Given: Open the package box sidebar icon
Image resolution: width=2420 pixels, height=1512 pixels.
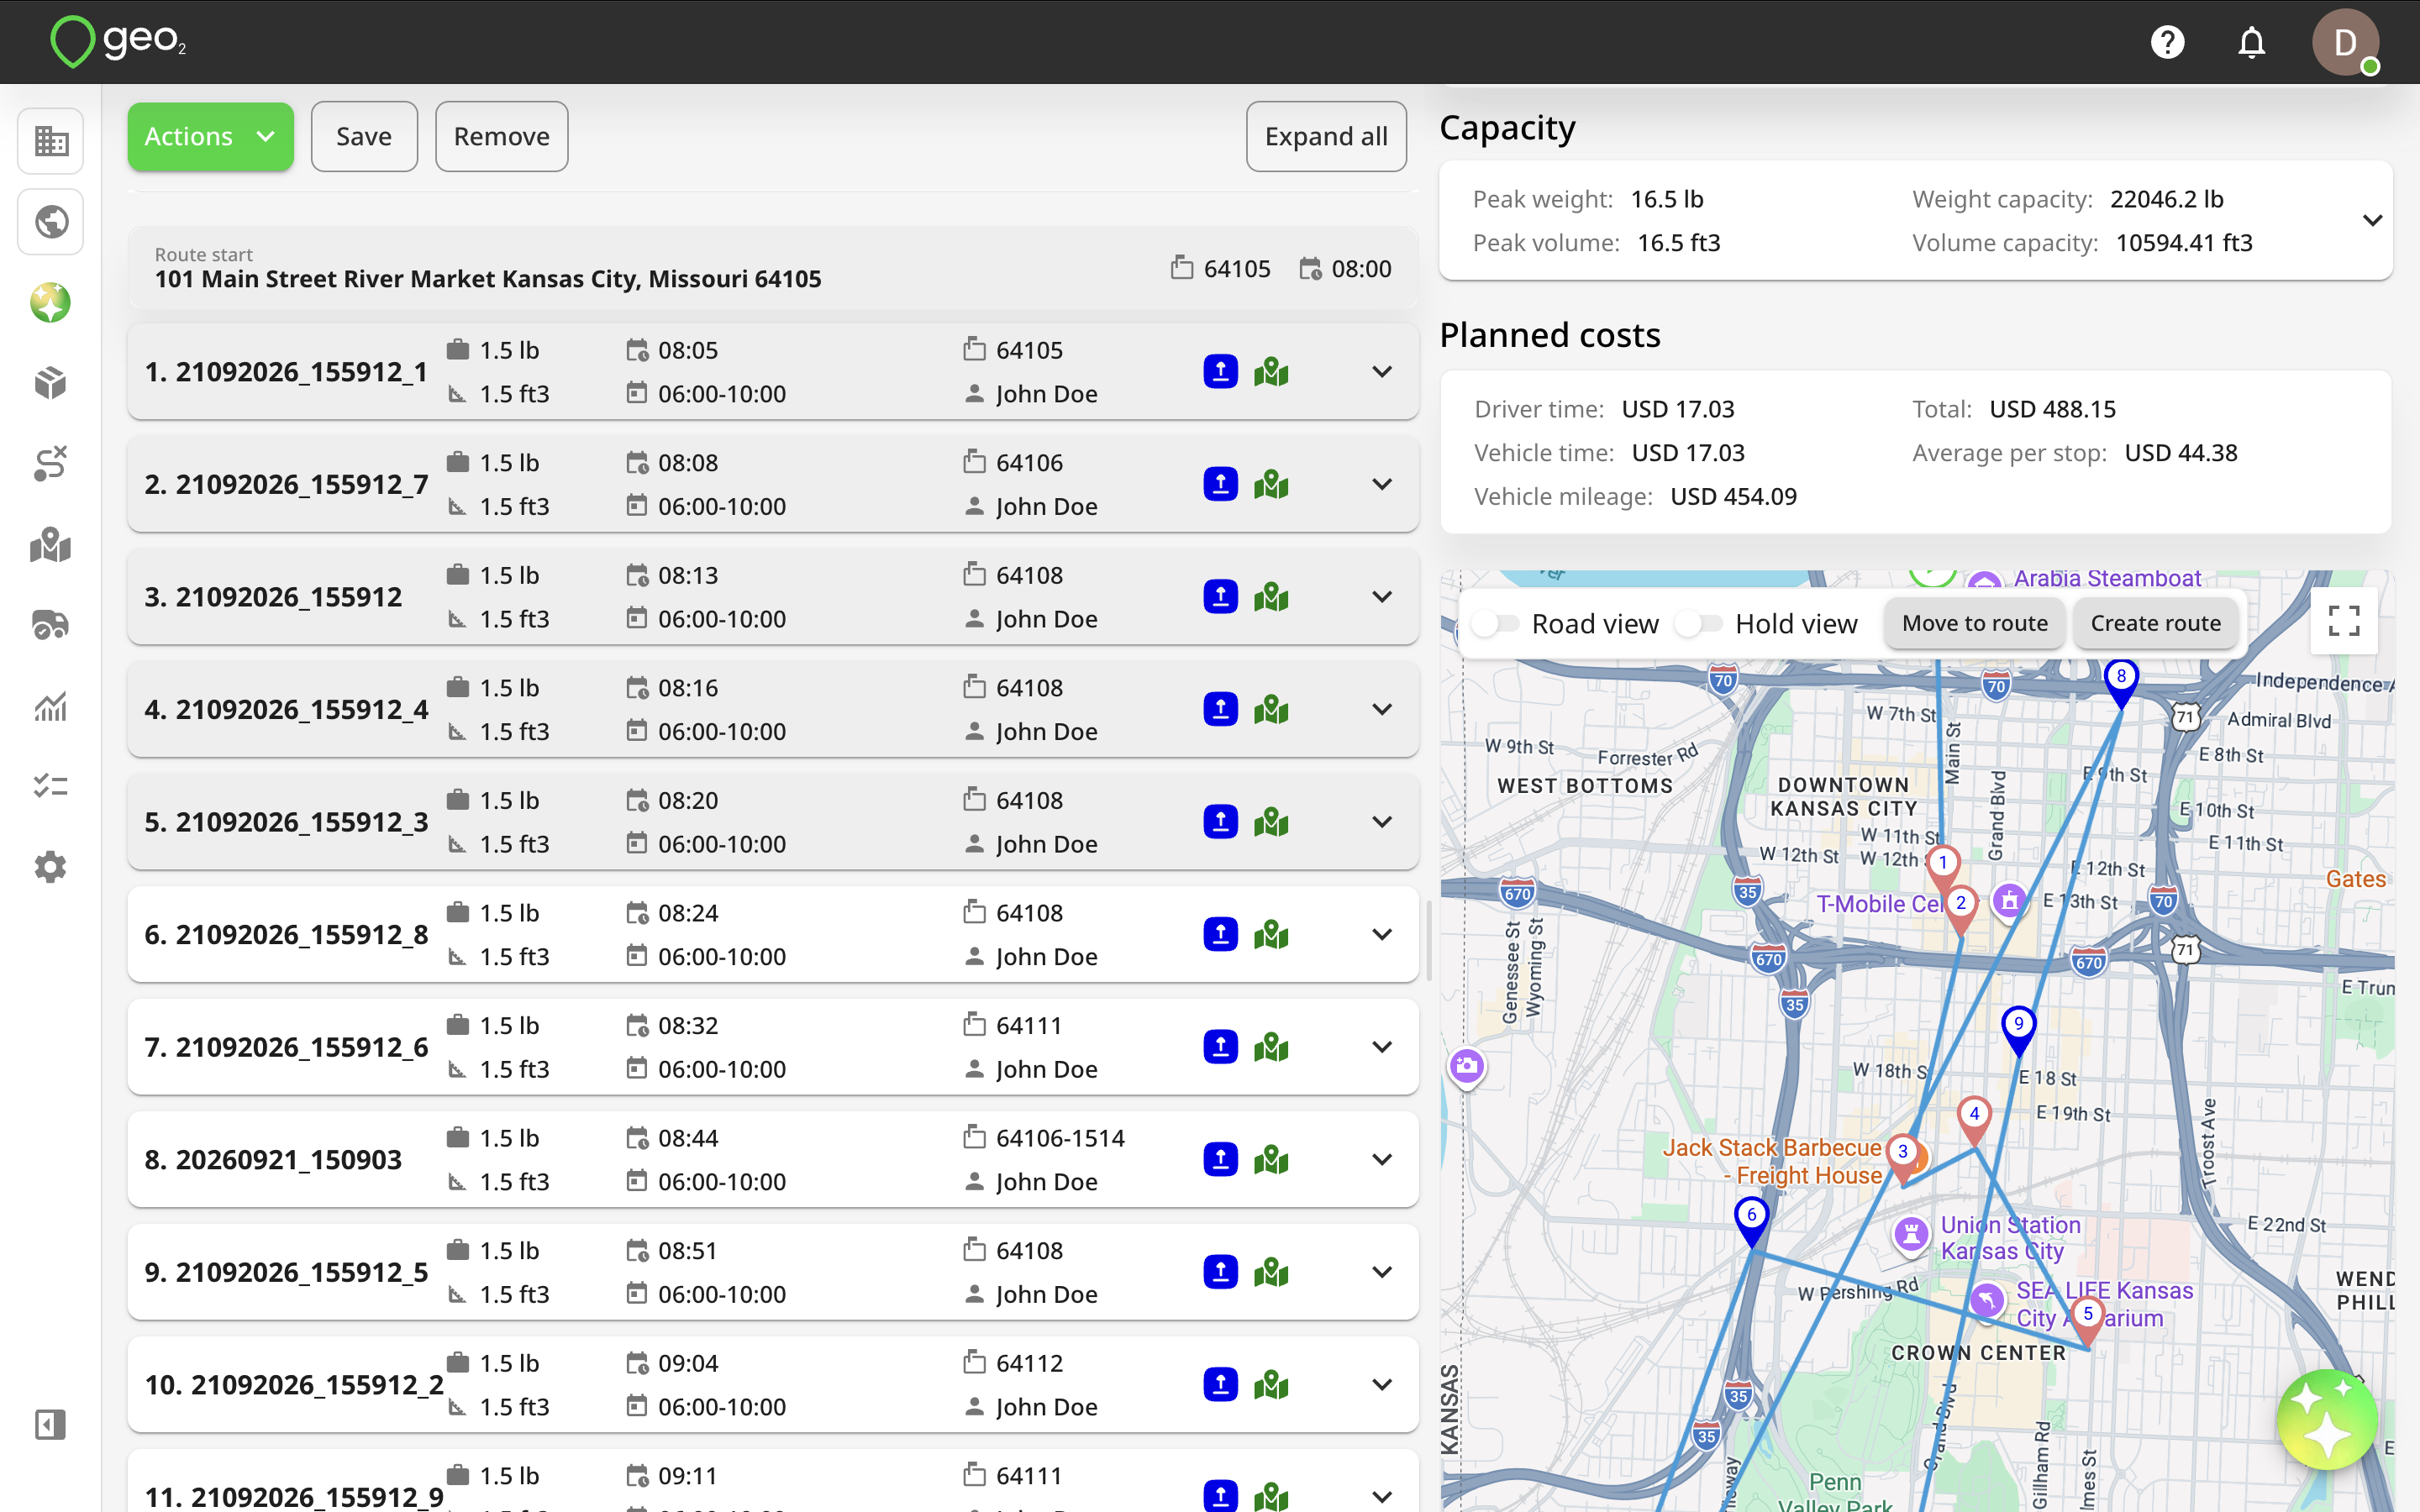Looking at the screenshot, I should [50, 383].
